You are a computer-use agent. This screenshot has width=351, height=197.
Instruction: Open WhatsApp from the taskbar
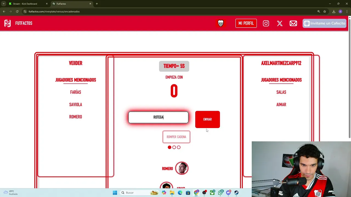pyautogui.click(x=220, y=193)
